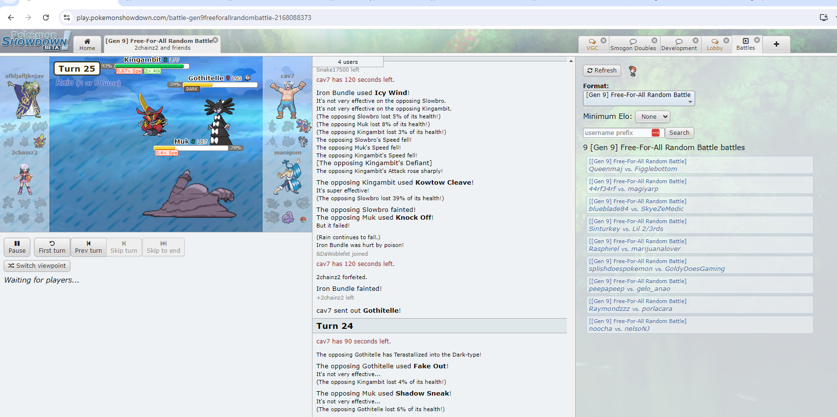Click the trainer sprite next to Refresh
This screenshot has width=837, height=417.
tap(633, 71)
